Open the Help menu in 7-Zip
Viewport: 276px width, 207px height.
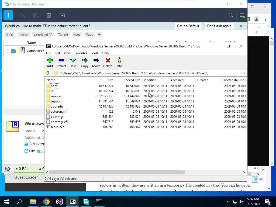[x=105, y=53]
